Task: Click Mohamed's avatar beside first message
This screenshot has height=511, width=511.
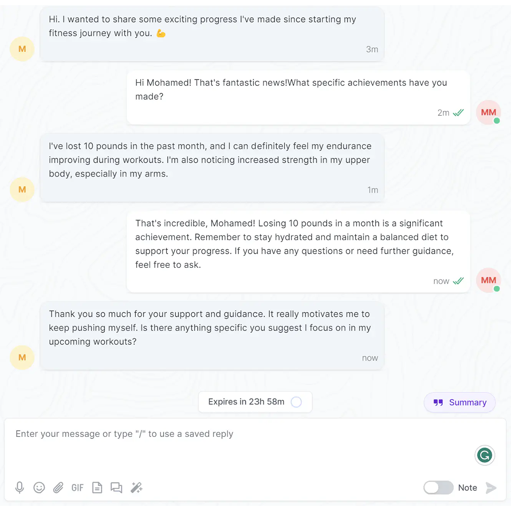Action: click(22, 49)
